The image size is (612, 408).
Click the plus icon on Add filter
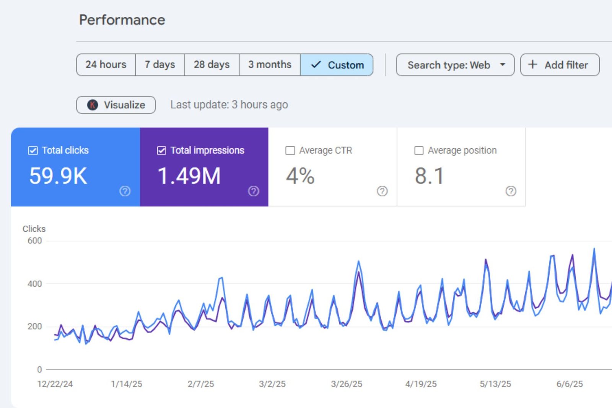(532, 65)
